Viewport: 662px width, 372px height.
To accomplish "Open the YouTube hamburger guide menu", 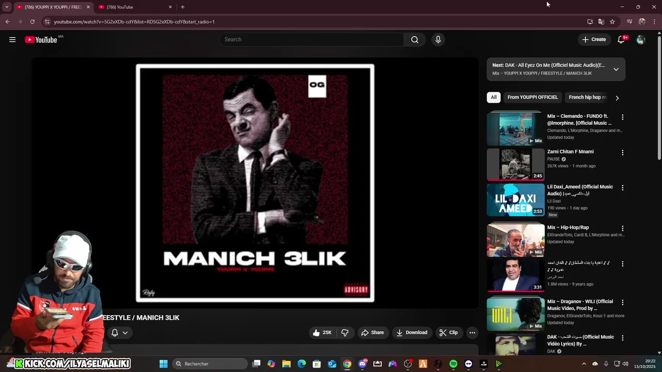I will click(x=12, y=40).
